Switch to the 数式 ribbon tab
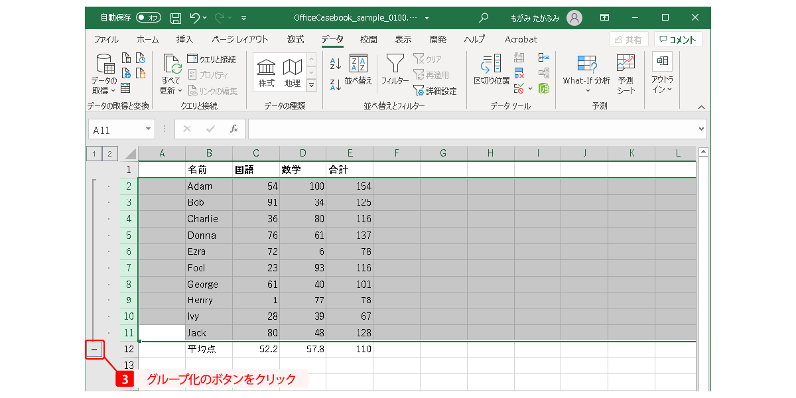796x398 pixels. tap(295, 39)
